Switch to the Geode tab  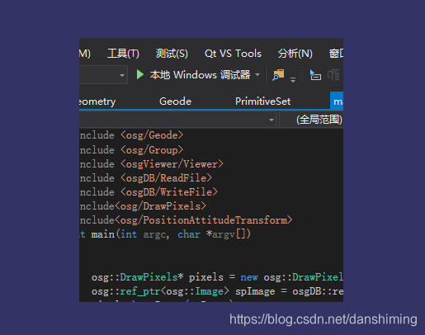(175, 101)
